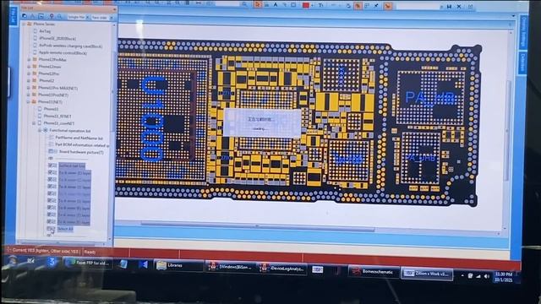
Task: Click the PA_UHB component on the board
Action: 421,158
